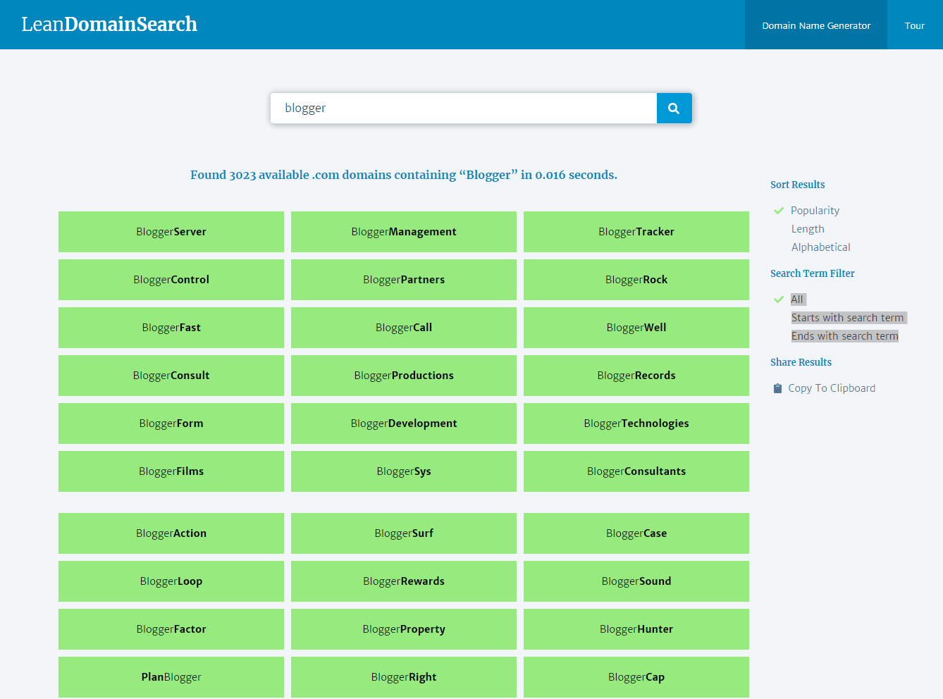Select the BloggerManagement domain
Screen dimensions: 943x699
(404, 232)
